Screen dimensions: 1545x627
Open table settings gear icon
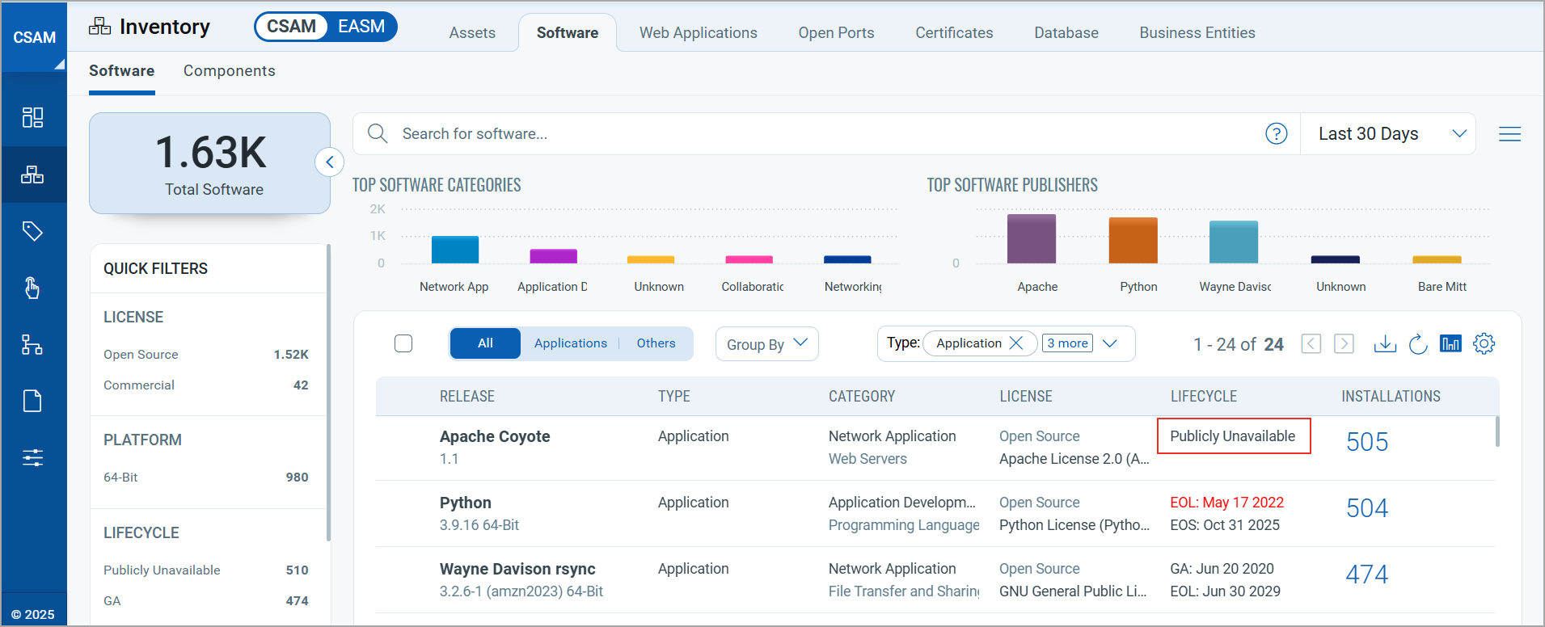click(x=1484, y=343)
